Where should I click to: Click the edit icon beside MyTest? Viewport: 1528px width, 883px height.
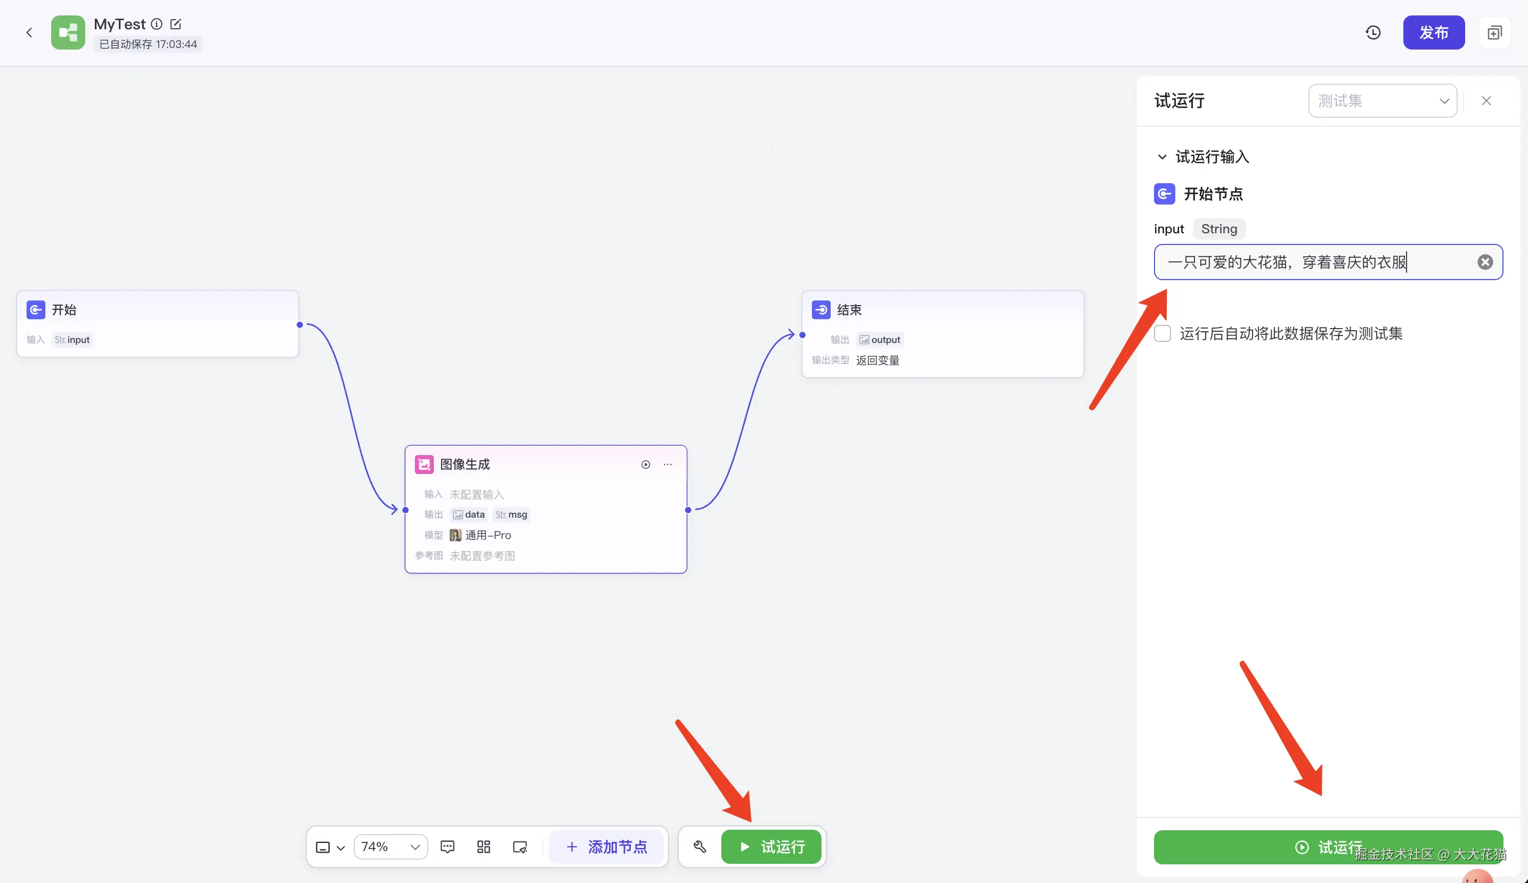point(176,24)
